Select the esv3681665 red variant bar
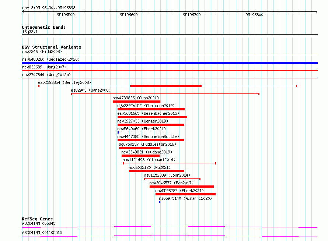The image size is (328, 241). click(x=152, y=117)
